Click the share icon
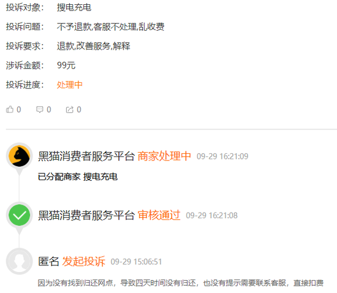The image size is (337, 293). 70,110
